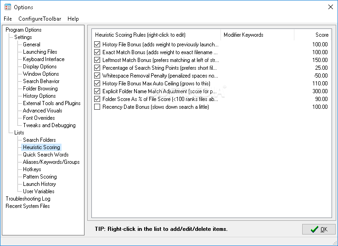
Task: Select Recency Date Bonus rule text
Action: (x=156, y=107)
